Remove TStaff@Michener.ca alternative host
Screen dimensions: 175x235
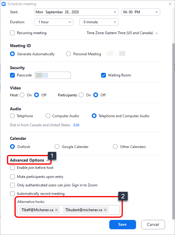pos(56,210)
